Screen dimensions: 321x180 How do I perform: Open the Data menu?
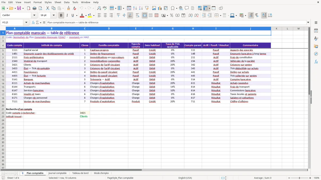[67, 2]
